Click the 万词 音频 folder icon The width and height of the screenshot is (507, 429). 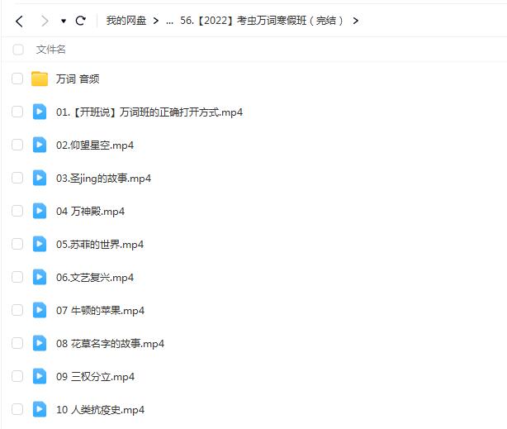click(40, 79)
